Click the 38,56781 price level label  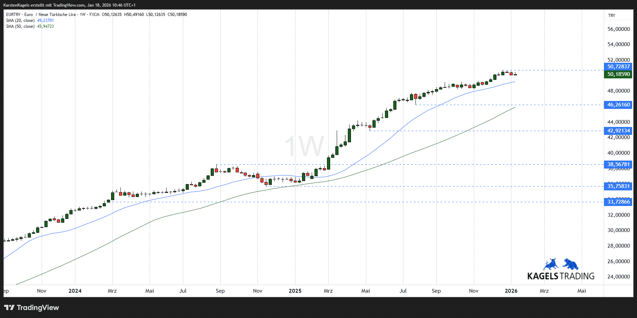618,164
